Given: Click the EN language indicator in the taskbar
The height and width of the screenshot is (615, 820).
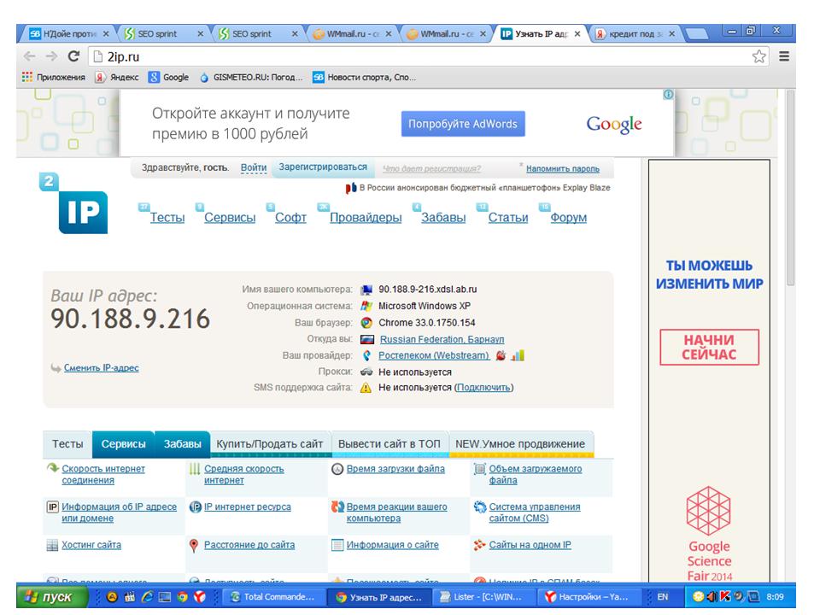Looking at the screenshot, I should [x=663, y=597].
